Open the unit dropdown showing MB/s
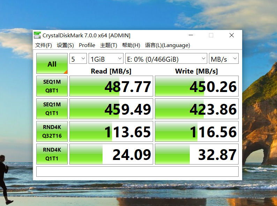The width and height of the screenshot is (277, 206). pos(224,59)
